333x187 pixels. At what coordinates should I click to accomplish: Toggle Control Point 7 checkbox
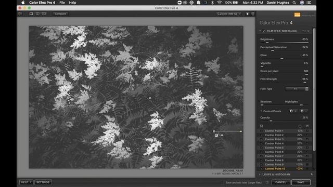click(x=261, y=156)
